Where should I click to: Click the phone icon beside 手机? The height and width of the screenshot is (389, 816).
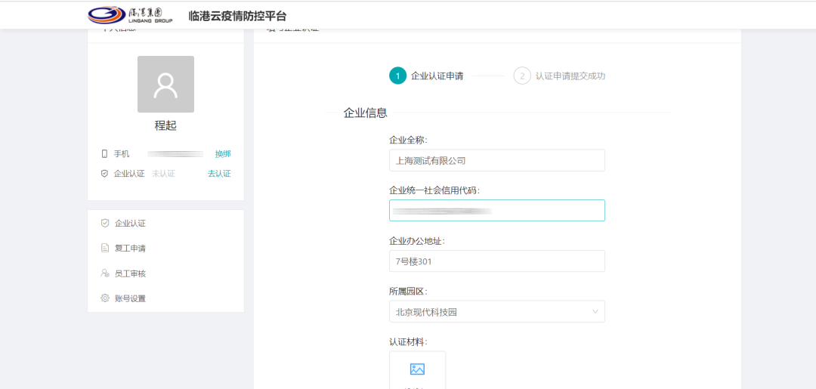click(105, 153)
